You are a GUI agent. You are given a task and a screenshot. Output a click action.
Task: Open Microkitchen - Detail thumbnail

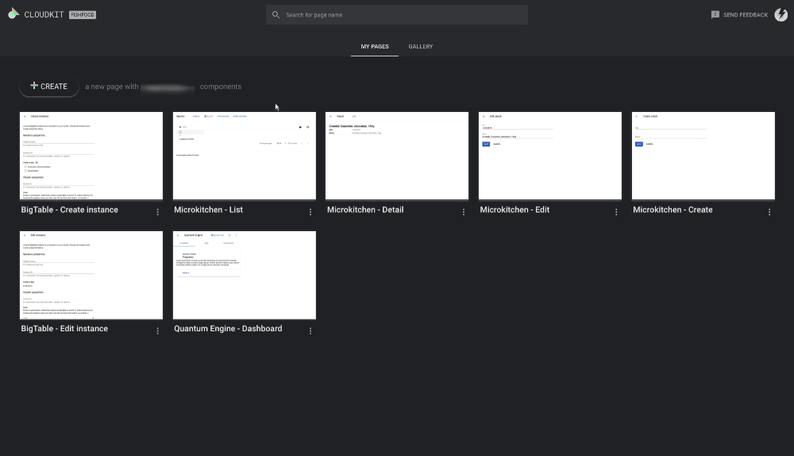(x=397, y=156)
